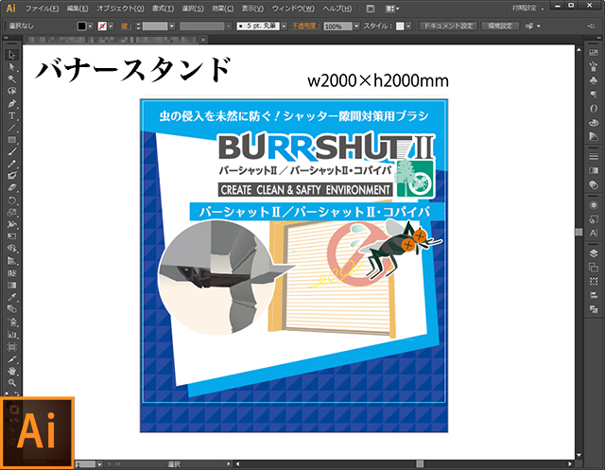This screenshot has height=470, width=605.
Task: Select the Paintbrush tool
Action: point(11,151)
